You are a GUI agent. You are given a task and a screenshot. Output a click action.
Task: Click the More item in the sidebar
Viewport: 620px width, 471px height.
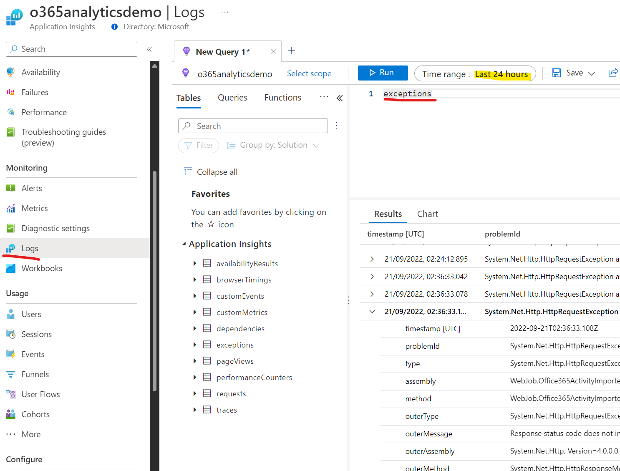coord(31,434)
